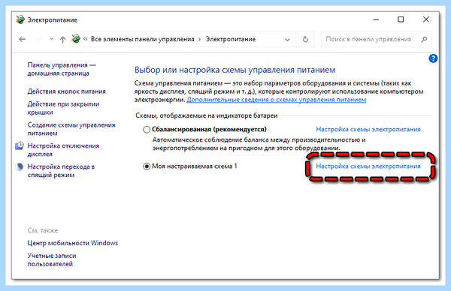
Task: Open Дополнительные сведения о схемах управления питанием
Action: click(277, 100)
